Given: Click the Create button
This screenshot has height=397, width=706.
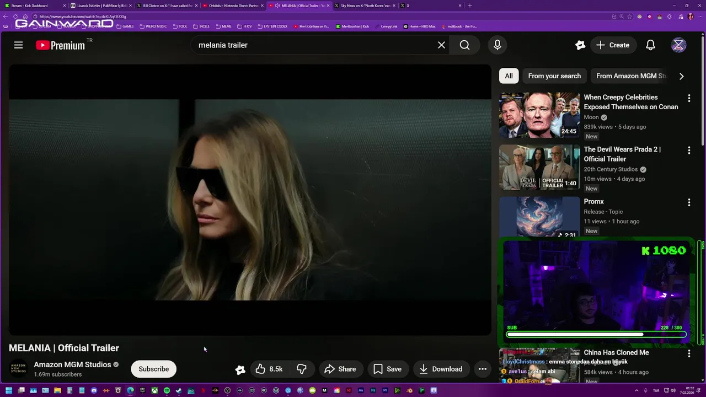Looking at the screenshot, I should 613,45.
